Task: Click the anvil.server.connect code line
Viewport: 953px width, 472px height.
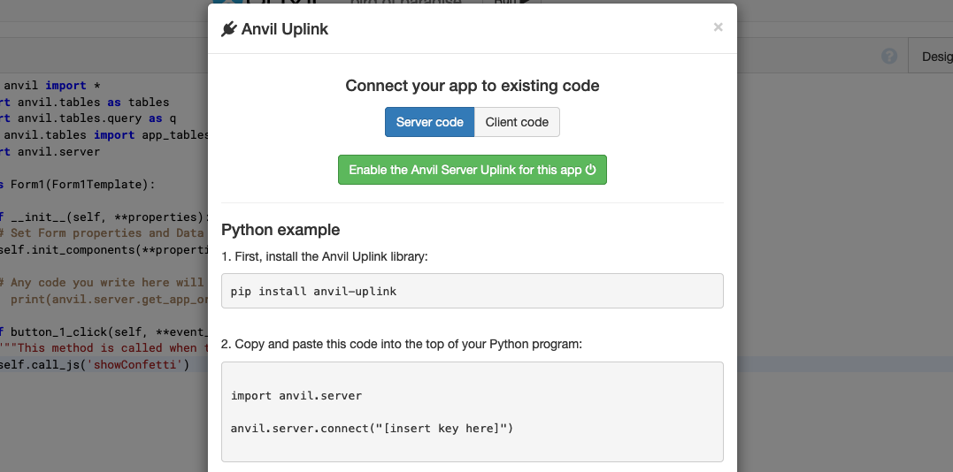Action: (x=372, y=429)
